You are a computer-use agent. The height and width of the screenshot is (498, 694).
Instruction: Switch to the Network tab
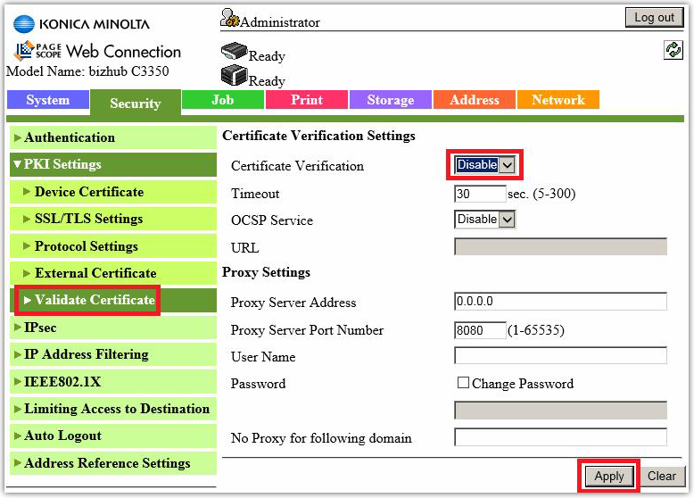558,100
